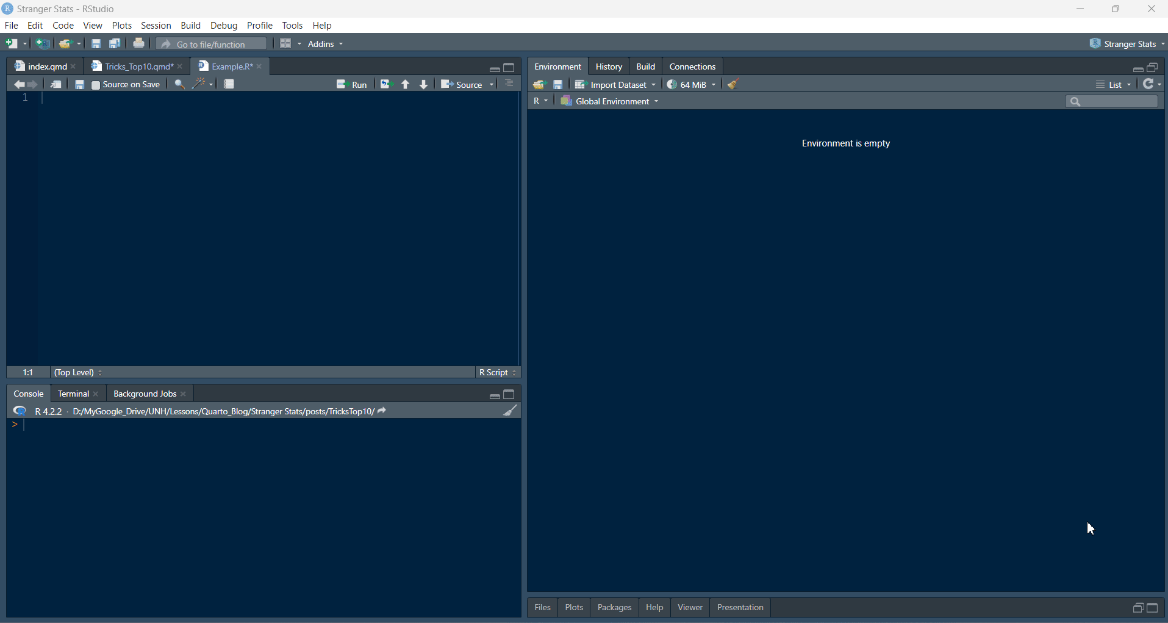Open the File menu
This screenshot has height=623, width=1168.
(12, 26)
